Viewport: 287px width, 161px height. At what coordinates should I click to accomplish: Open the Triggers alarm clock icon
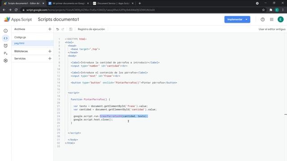click(x=6, y=46)
